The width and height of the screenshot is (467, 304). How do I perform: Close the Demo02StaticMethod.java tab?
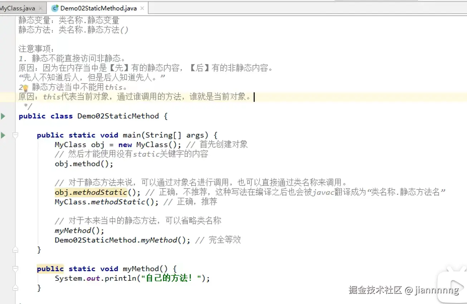coord(142,7)
